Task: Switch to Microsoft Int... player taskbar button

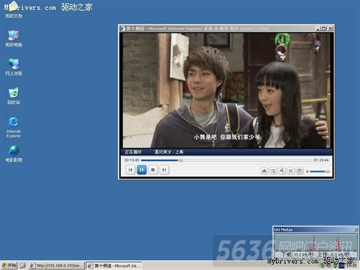Action: pyautogui.click(x=114, y=265)
